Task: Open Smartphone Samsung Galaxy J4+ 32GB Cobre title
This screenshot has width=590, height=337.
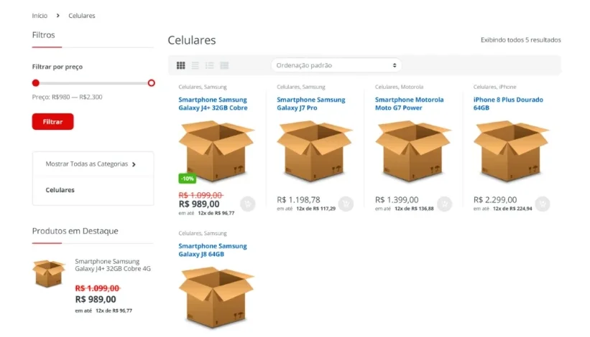Action: click(x=213, y=103)
